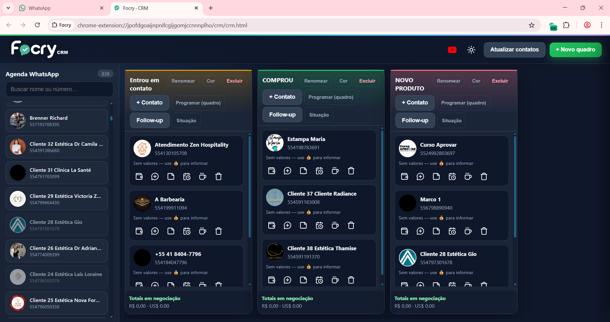Click the Atualizar contatos button
The height and width of the screenshot is (322, 610).
[514, 50]
